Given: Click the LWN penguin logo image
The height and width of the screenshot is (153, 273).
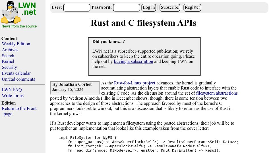Looking at the screenshot, I should point(11,12).
